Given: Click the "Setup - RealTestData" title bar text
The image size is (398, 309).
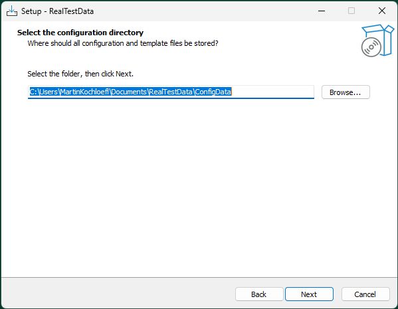Looking at the screenshot, I should click(57, 11).
